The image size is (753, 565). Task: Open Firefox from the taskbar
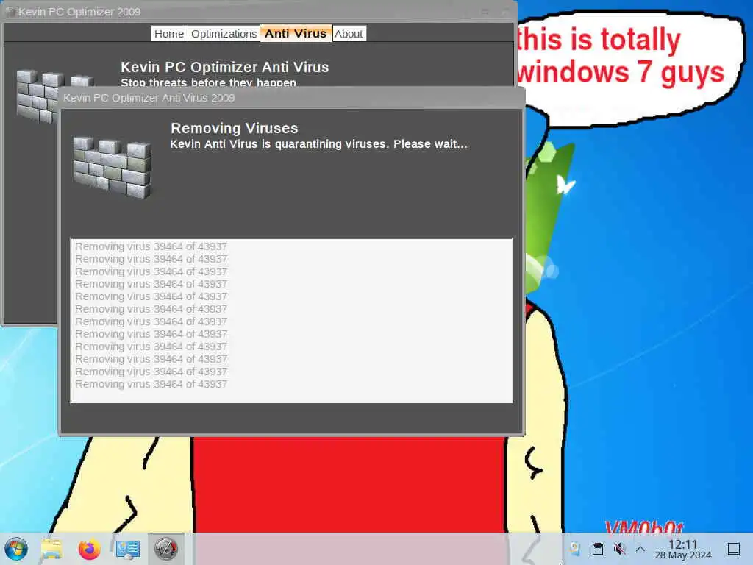coord(89,549)
